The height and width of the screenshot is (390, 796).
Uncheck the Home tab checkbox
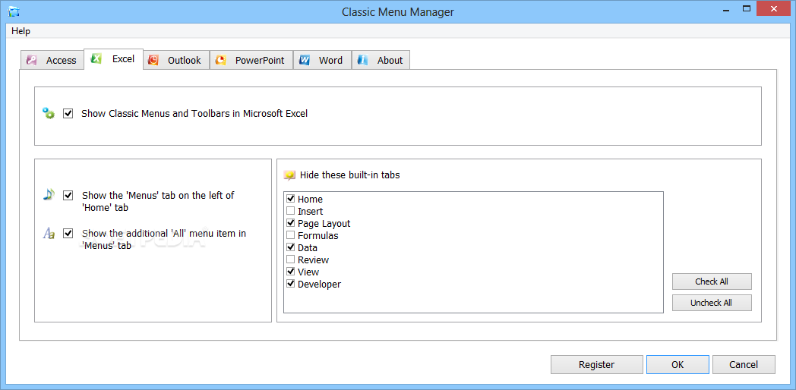tap(291, 199)
